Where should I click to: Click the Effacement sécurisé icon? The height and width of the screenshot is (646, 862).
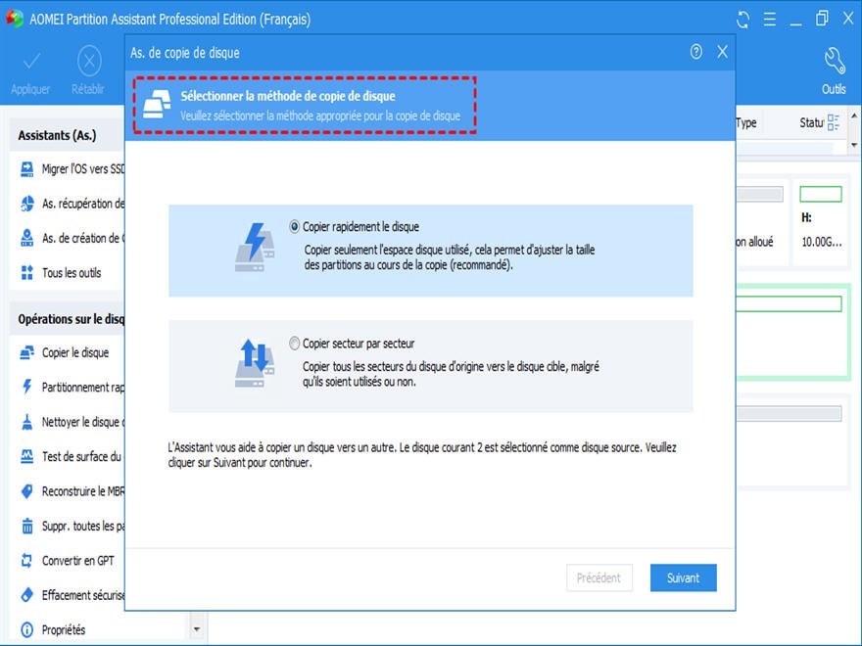[x=26, y=595]
